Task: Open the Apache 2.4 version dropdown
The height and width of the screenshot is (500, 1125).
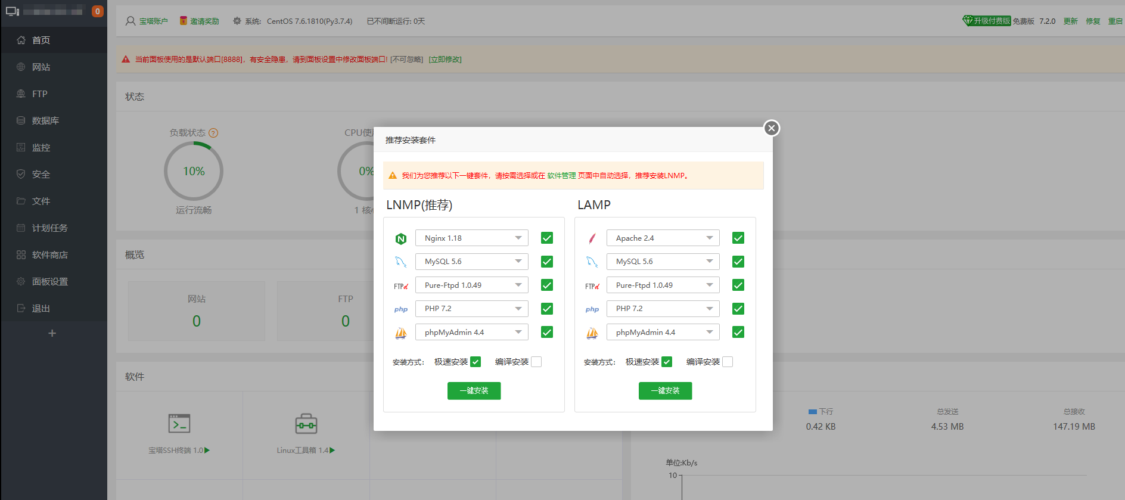Action: pyautogui.click(x=663, y=238)
